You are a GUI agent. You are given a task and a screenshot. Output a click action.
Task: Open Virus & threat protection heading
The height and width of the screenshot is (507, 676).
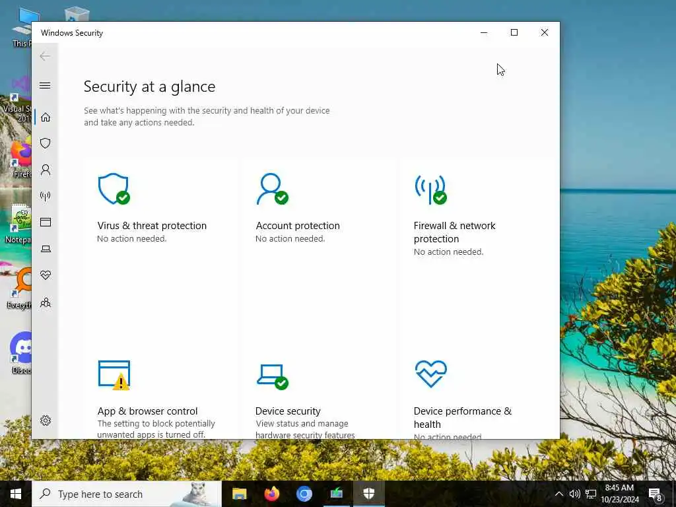[x=152, y=226]
